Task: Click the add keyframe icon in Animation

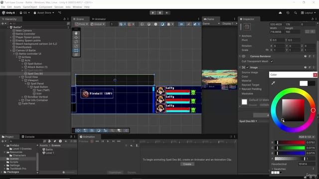Action: tap(132, 146)
